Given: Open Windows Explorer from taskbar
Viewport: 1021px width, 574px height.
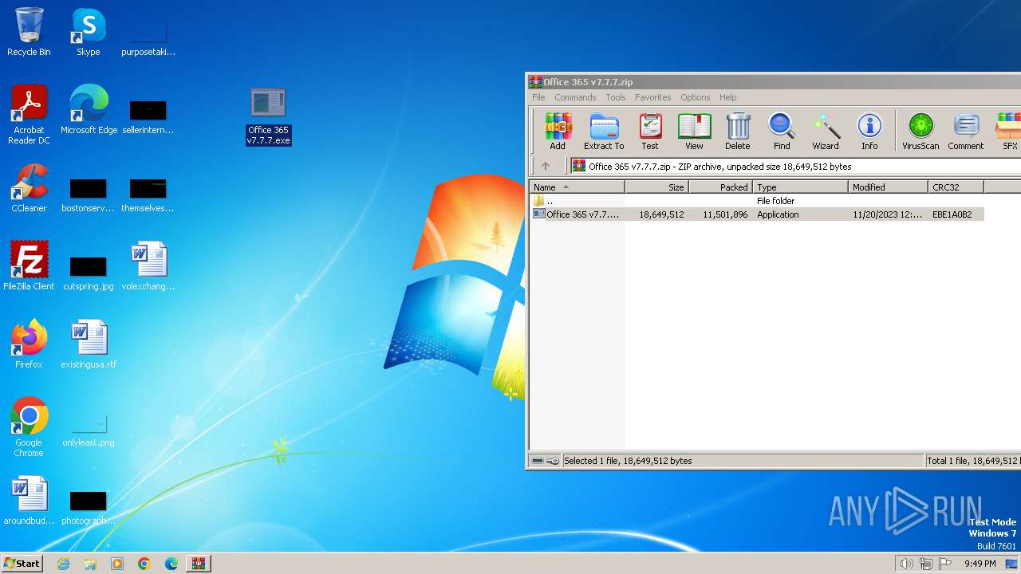Looking at the screenshot, I should pos(90,564).
